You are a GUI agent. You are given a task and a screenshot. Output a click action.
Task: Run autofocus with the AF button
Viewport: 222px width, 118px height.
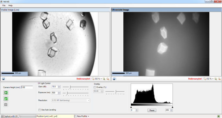[6, 99]
